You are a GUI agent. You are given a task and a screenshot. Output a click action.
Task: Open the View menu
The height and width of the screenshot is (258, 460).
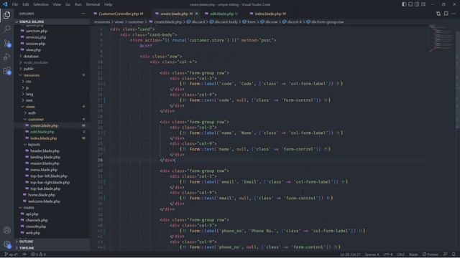point(57,4)
